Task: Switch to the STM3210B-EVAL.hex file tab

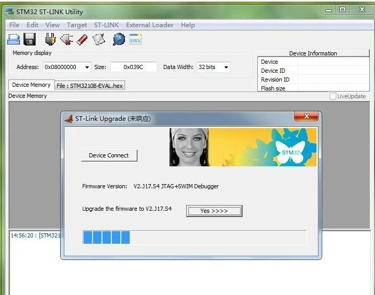Action: [89, 86]
